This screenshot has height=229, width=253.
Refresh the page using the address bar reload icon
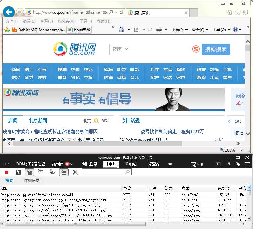point(121,12)
